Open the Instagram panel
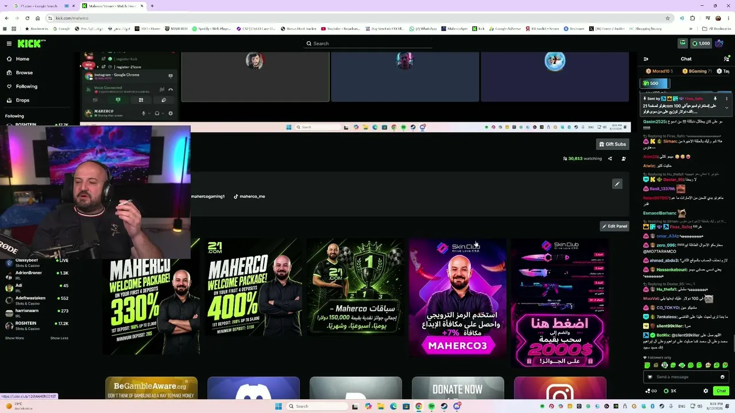 pos(560,388)
